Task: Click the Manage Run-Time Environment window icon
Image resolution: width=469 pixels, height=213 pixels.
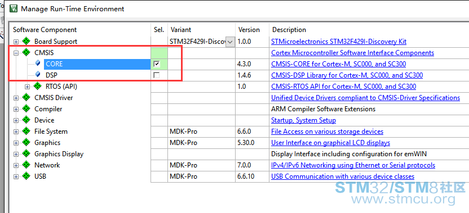Action: point(14,8)
